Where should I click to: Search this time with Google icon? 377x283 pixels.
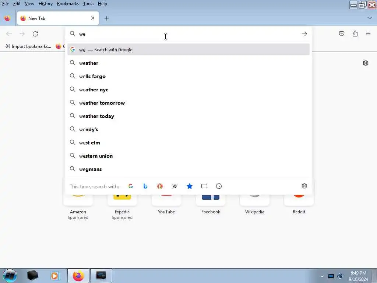coord(131,186)
